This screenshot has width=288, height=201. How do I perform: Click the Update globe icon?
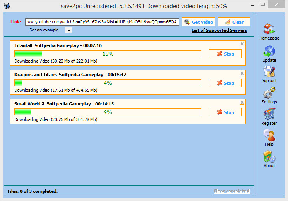pos(269,51)
